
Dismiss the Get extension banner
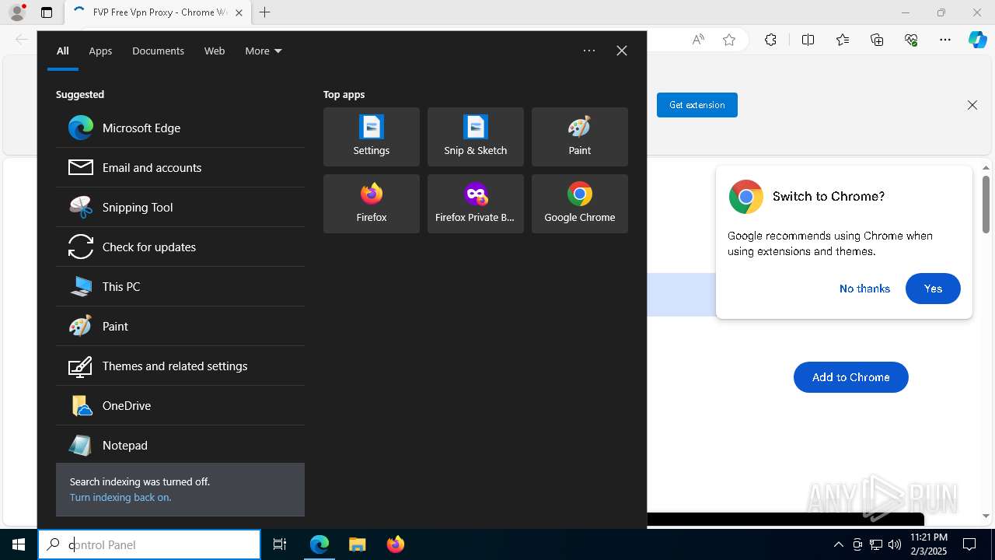tap(972, 105)
